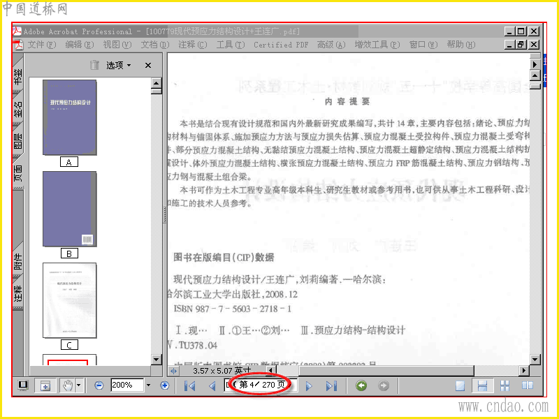Jump to the last page

331,386
